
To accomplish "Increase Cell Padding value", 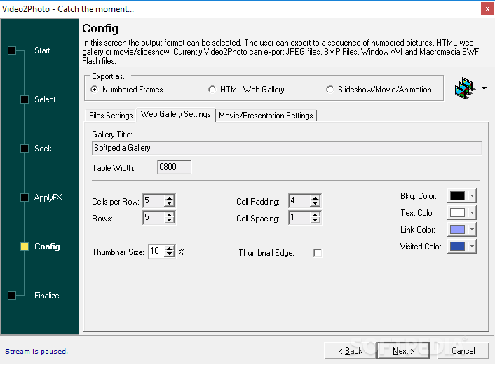I will tap(315, 198).
